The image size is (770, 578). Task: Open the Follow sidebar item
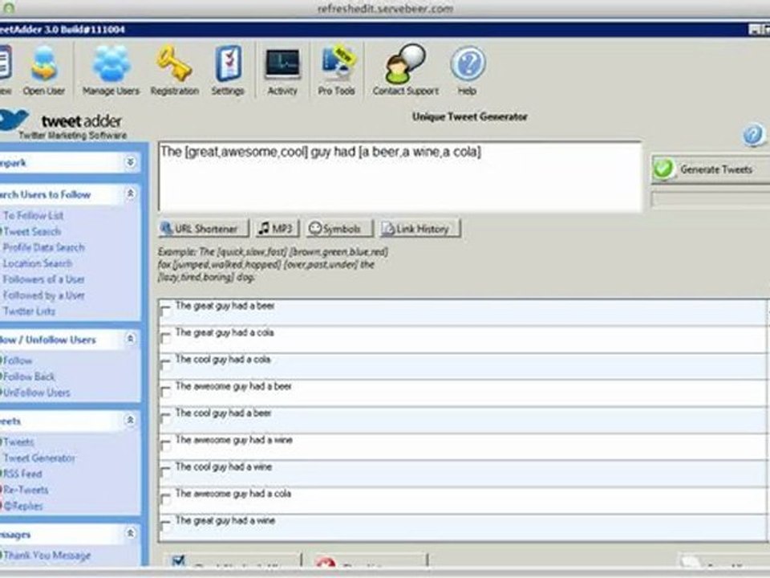[x=18, y=360]
